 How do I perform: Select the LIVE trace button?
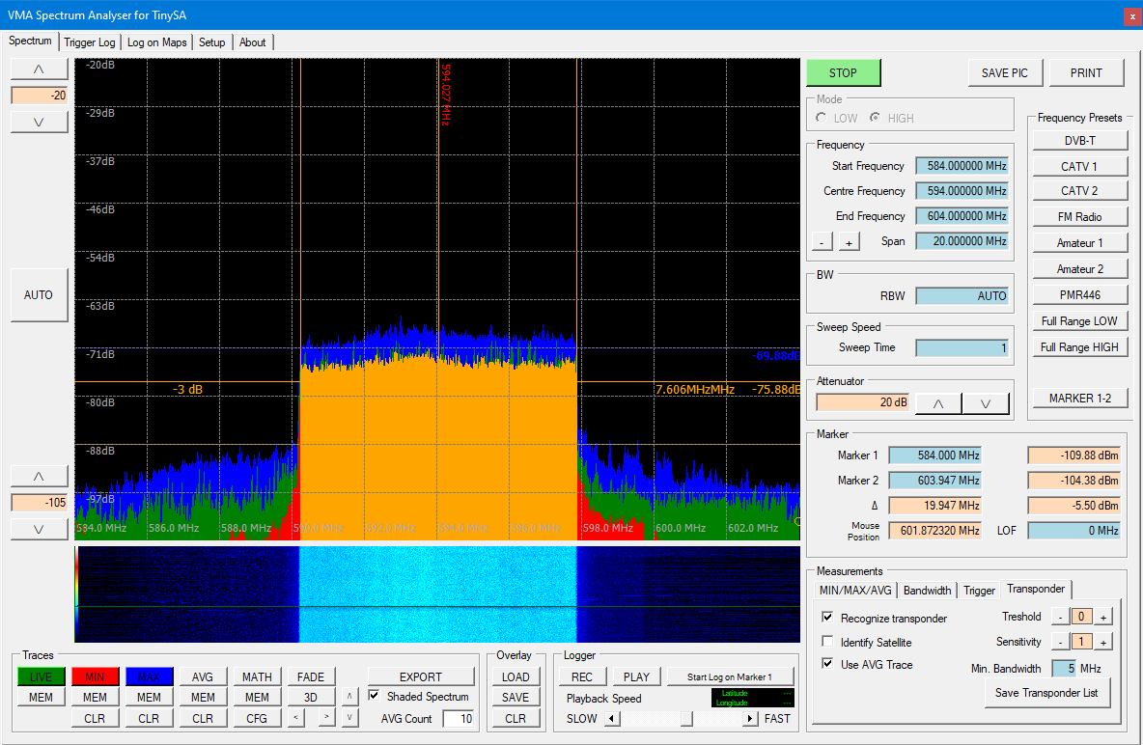tap(41, 676)
